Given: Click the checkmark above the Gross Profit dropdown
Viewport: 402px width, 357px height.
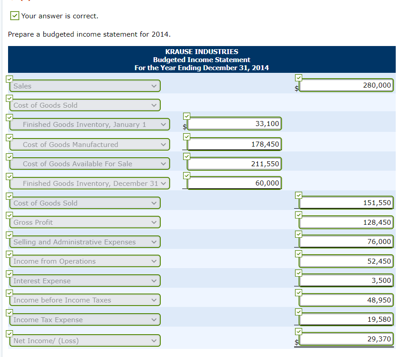Looking at the screenshot, I should 9,215.
